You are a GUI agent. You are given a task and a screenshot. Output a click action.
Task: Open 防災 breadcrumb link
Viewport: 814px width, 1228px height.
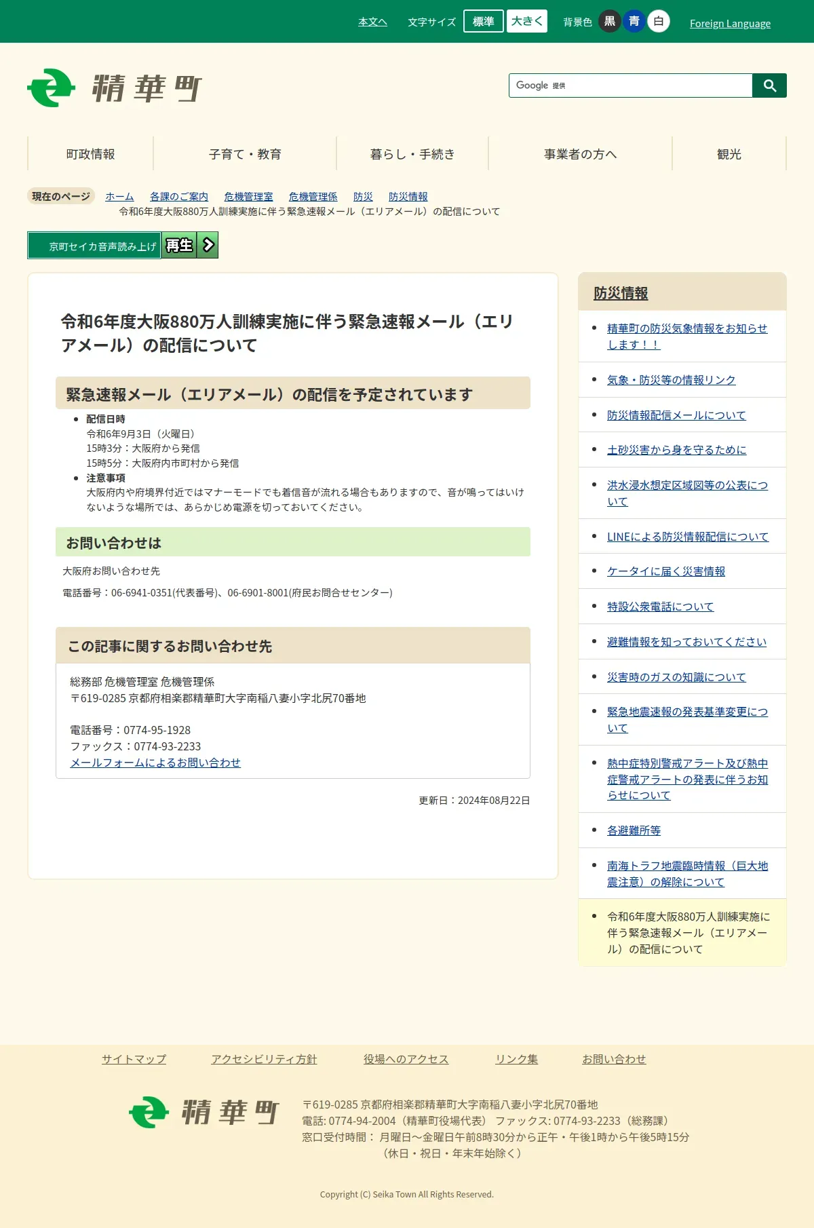coord(363,196)
